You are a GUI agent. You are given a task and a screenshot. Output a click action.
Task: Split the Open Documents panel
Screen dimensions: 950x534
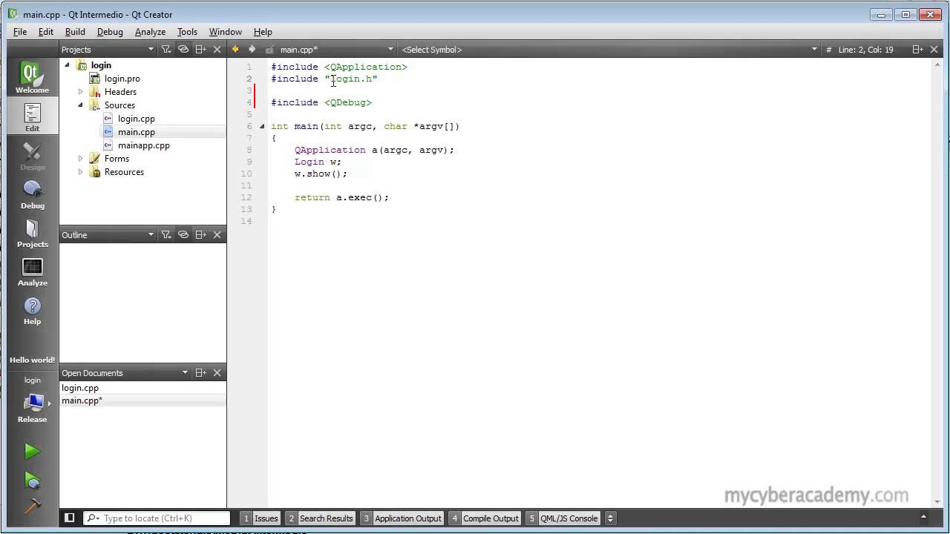[x=200, y=372]
